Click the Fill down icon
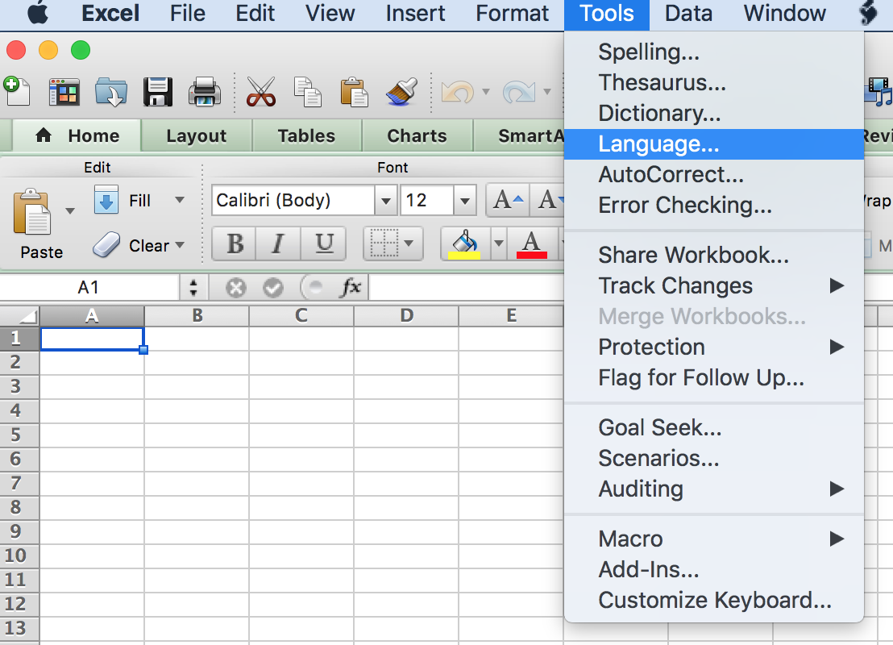This screenshot has height=645, width=893. pyautogui.click(x=106, y=199)
